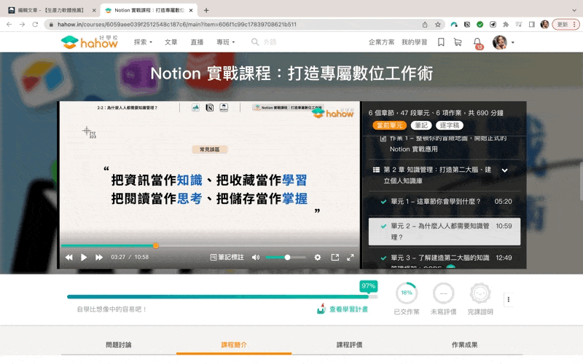Image resolution: width=583 pixels, height=364 pixels.
Task: Click share icon in address bar
Action: tap(425, 25)
